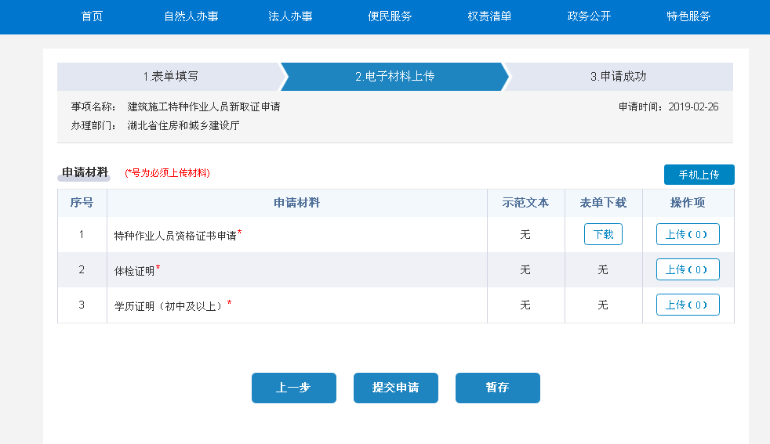Upload the 体检证明 document
The width and height of the screenshot is (770, 444).
click(x=688, y=269)
